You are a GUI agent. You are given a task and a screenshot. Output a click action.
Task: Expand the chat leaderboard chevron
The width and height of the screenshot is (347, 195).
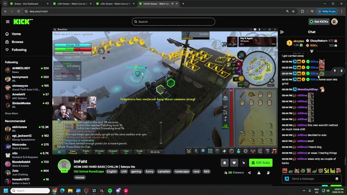point(311,51)
